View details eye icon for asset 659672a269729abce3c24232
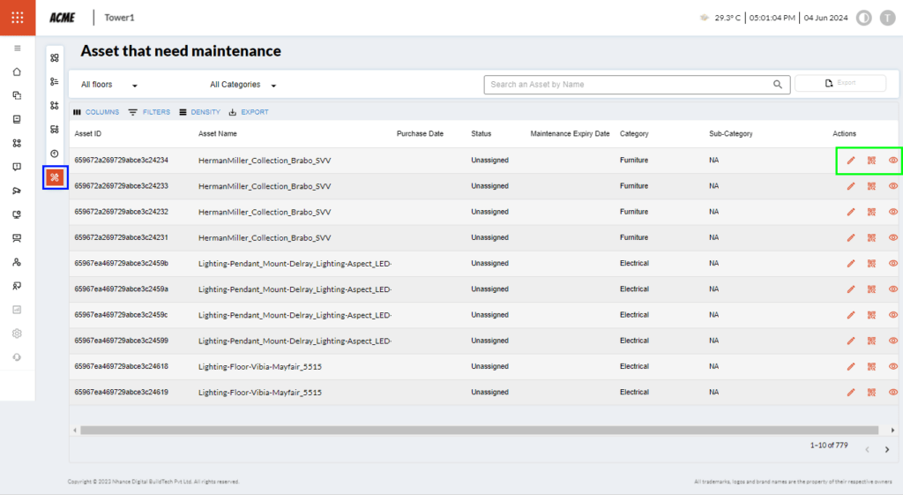This screenshot has width=903, height=495. pos(892,212)
